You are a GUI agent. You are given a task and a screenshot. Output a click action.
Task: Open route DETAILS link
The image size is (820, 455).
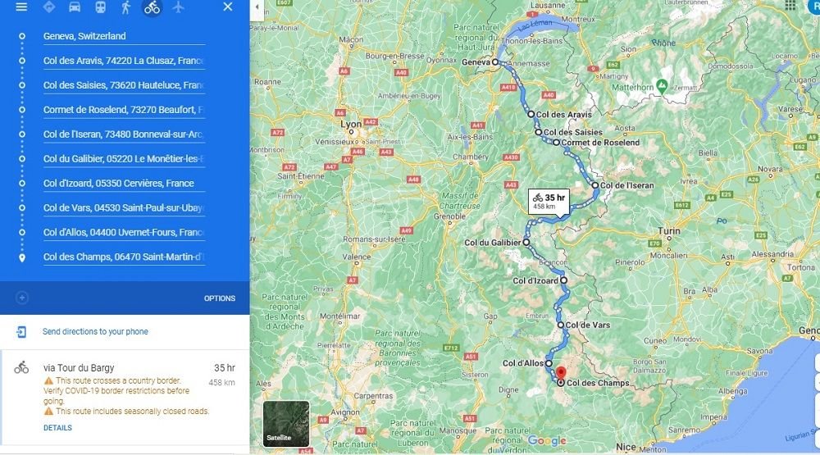click(57, 428)
